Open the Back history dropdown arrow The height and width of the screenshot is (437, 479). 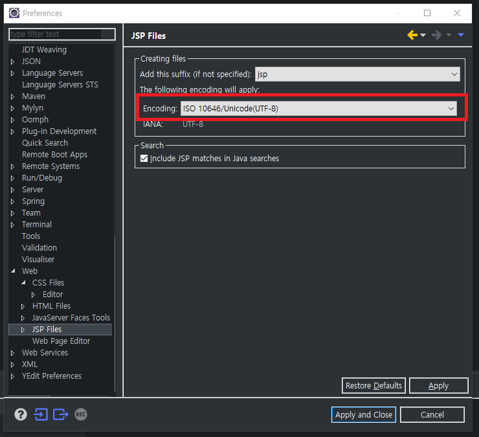423,35
